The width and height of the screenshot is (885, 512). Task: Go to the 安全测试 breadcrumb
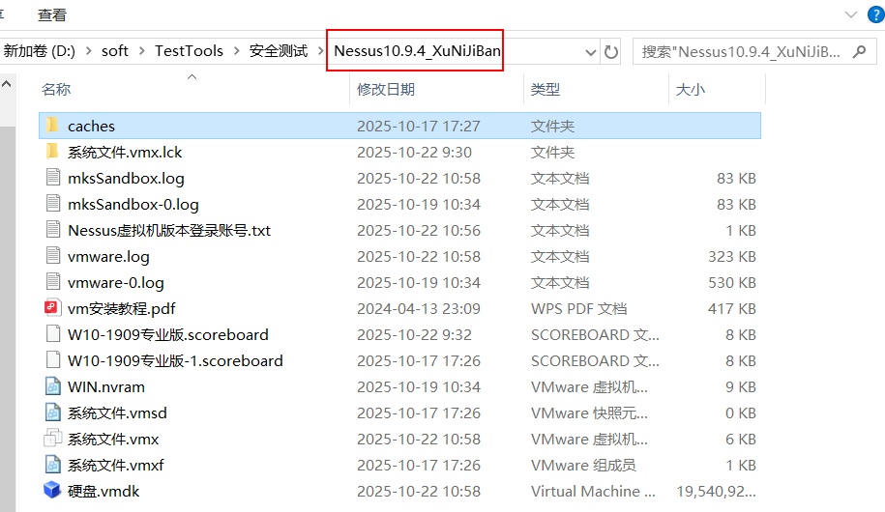[x=279, y=51]
